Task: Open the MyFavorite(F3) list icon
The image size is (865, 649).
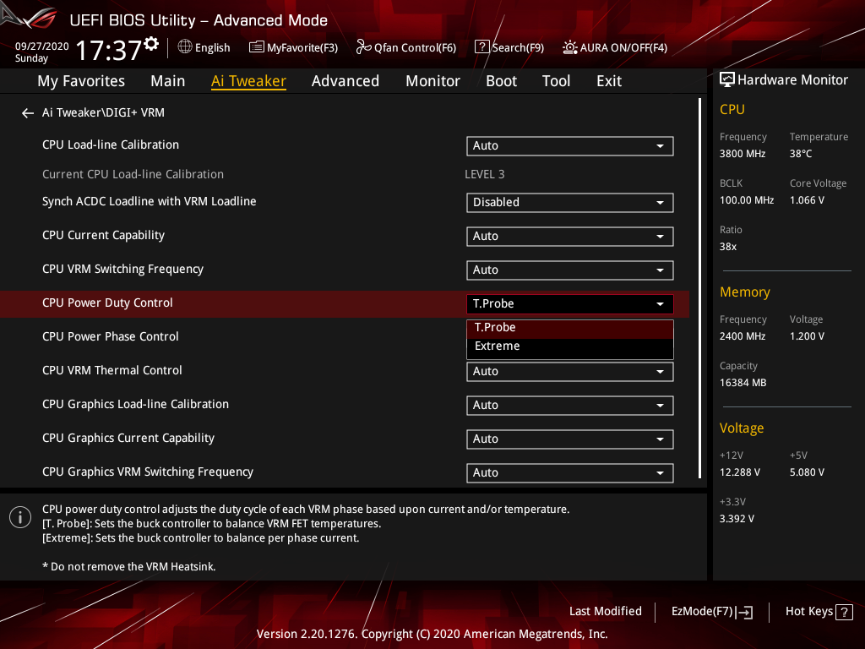Action: pos(256,47)
